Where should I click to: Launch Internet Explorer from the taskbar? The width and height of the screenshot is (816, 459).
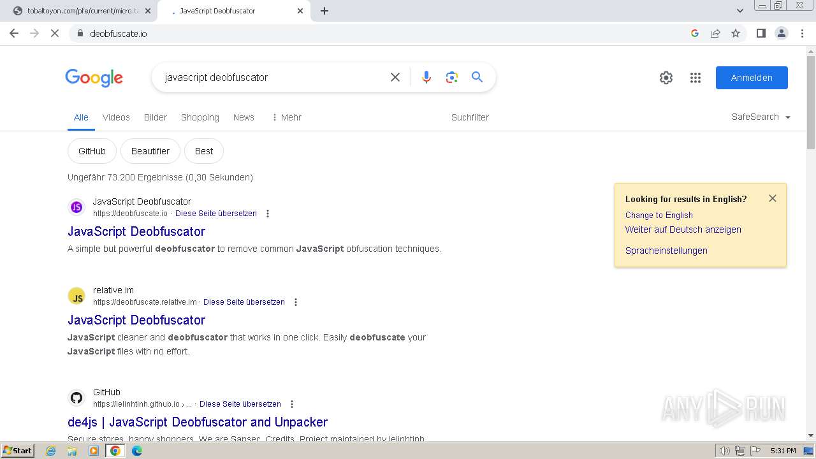pos(51,451)
